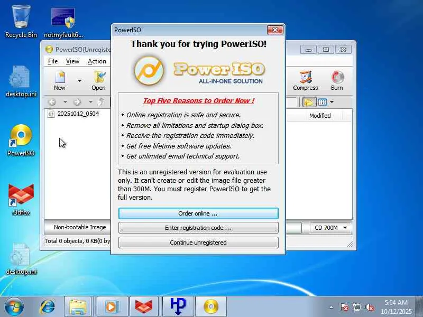This screenshot has width=423, height=317.
Task: Click the New toolbar icon
Action: click(60, 81)
